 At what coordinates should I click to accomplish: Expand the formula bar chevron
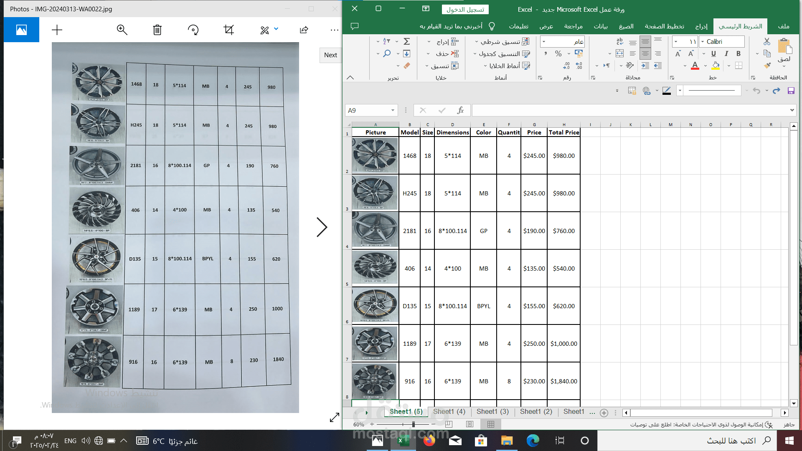pos(792,110)
